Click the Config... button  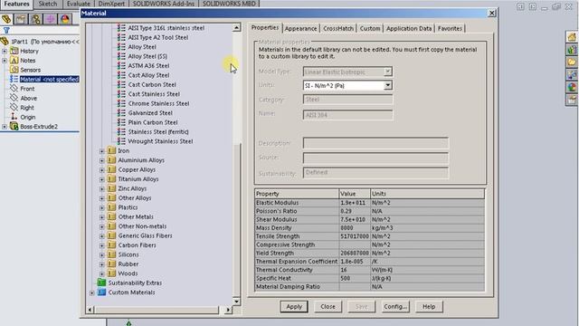(x=395, y=306)
